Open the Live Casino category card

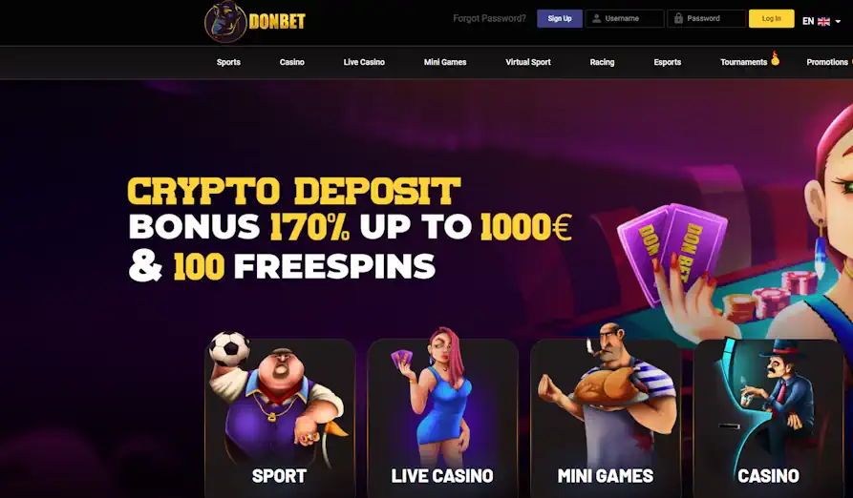point(442,413)
